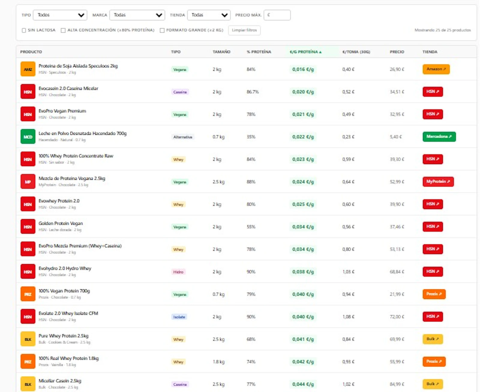Open HSN link for Evocasein 2.0
Screen dimensions: 480x392
(433, 92)
